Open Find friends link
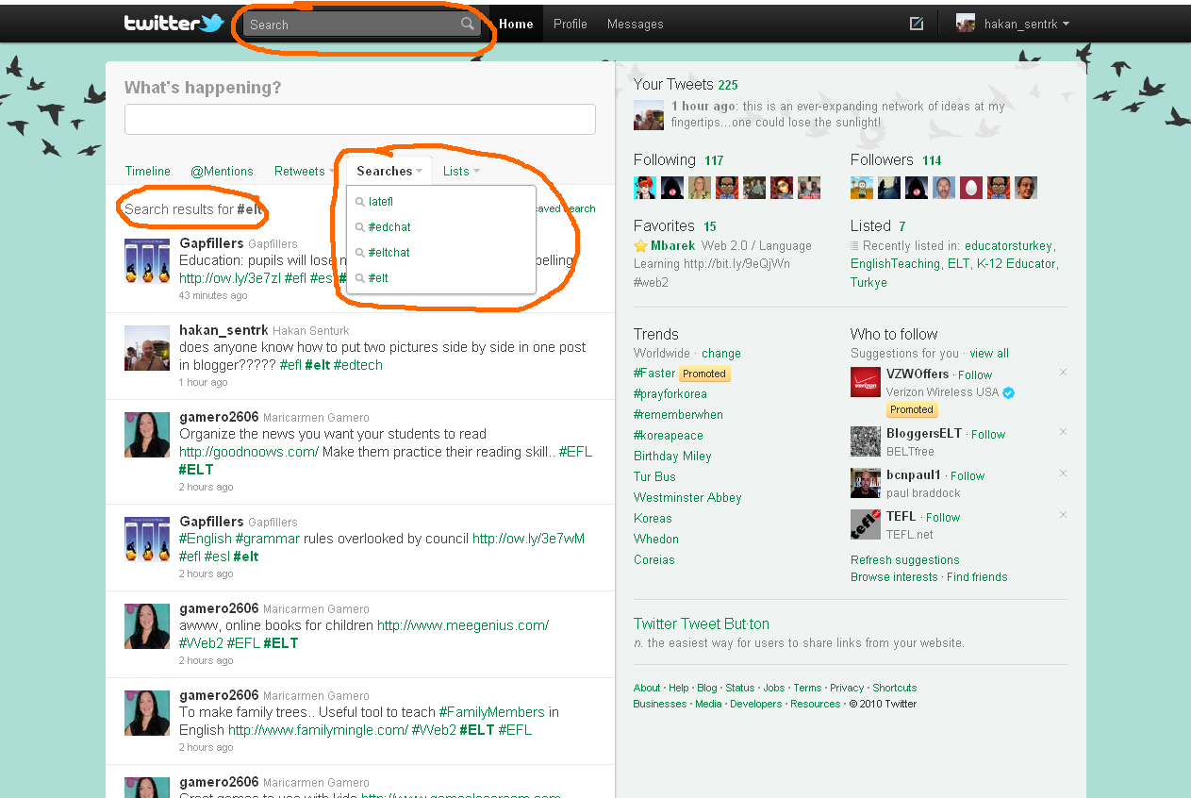 tap(977, 577)
